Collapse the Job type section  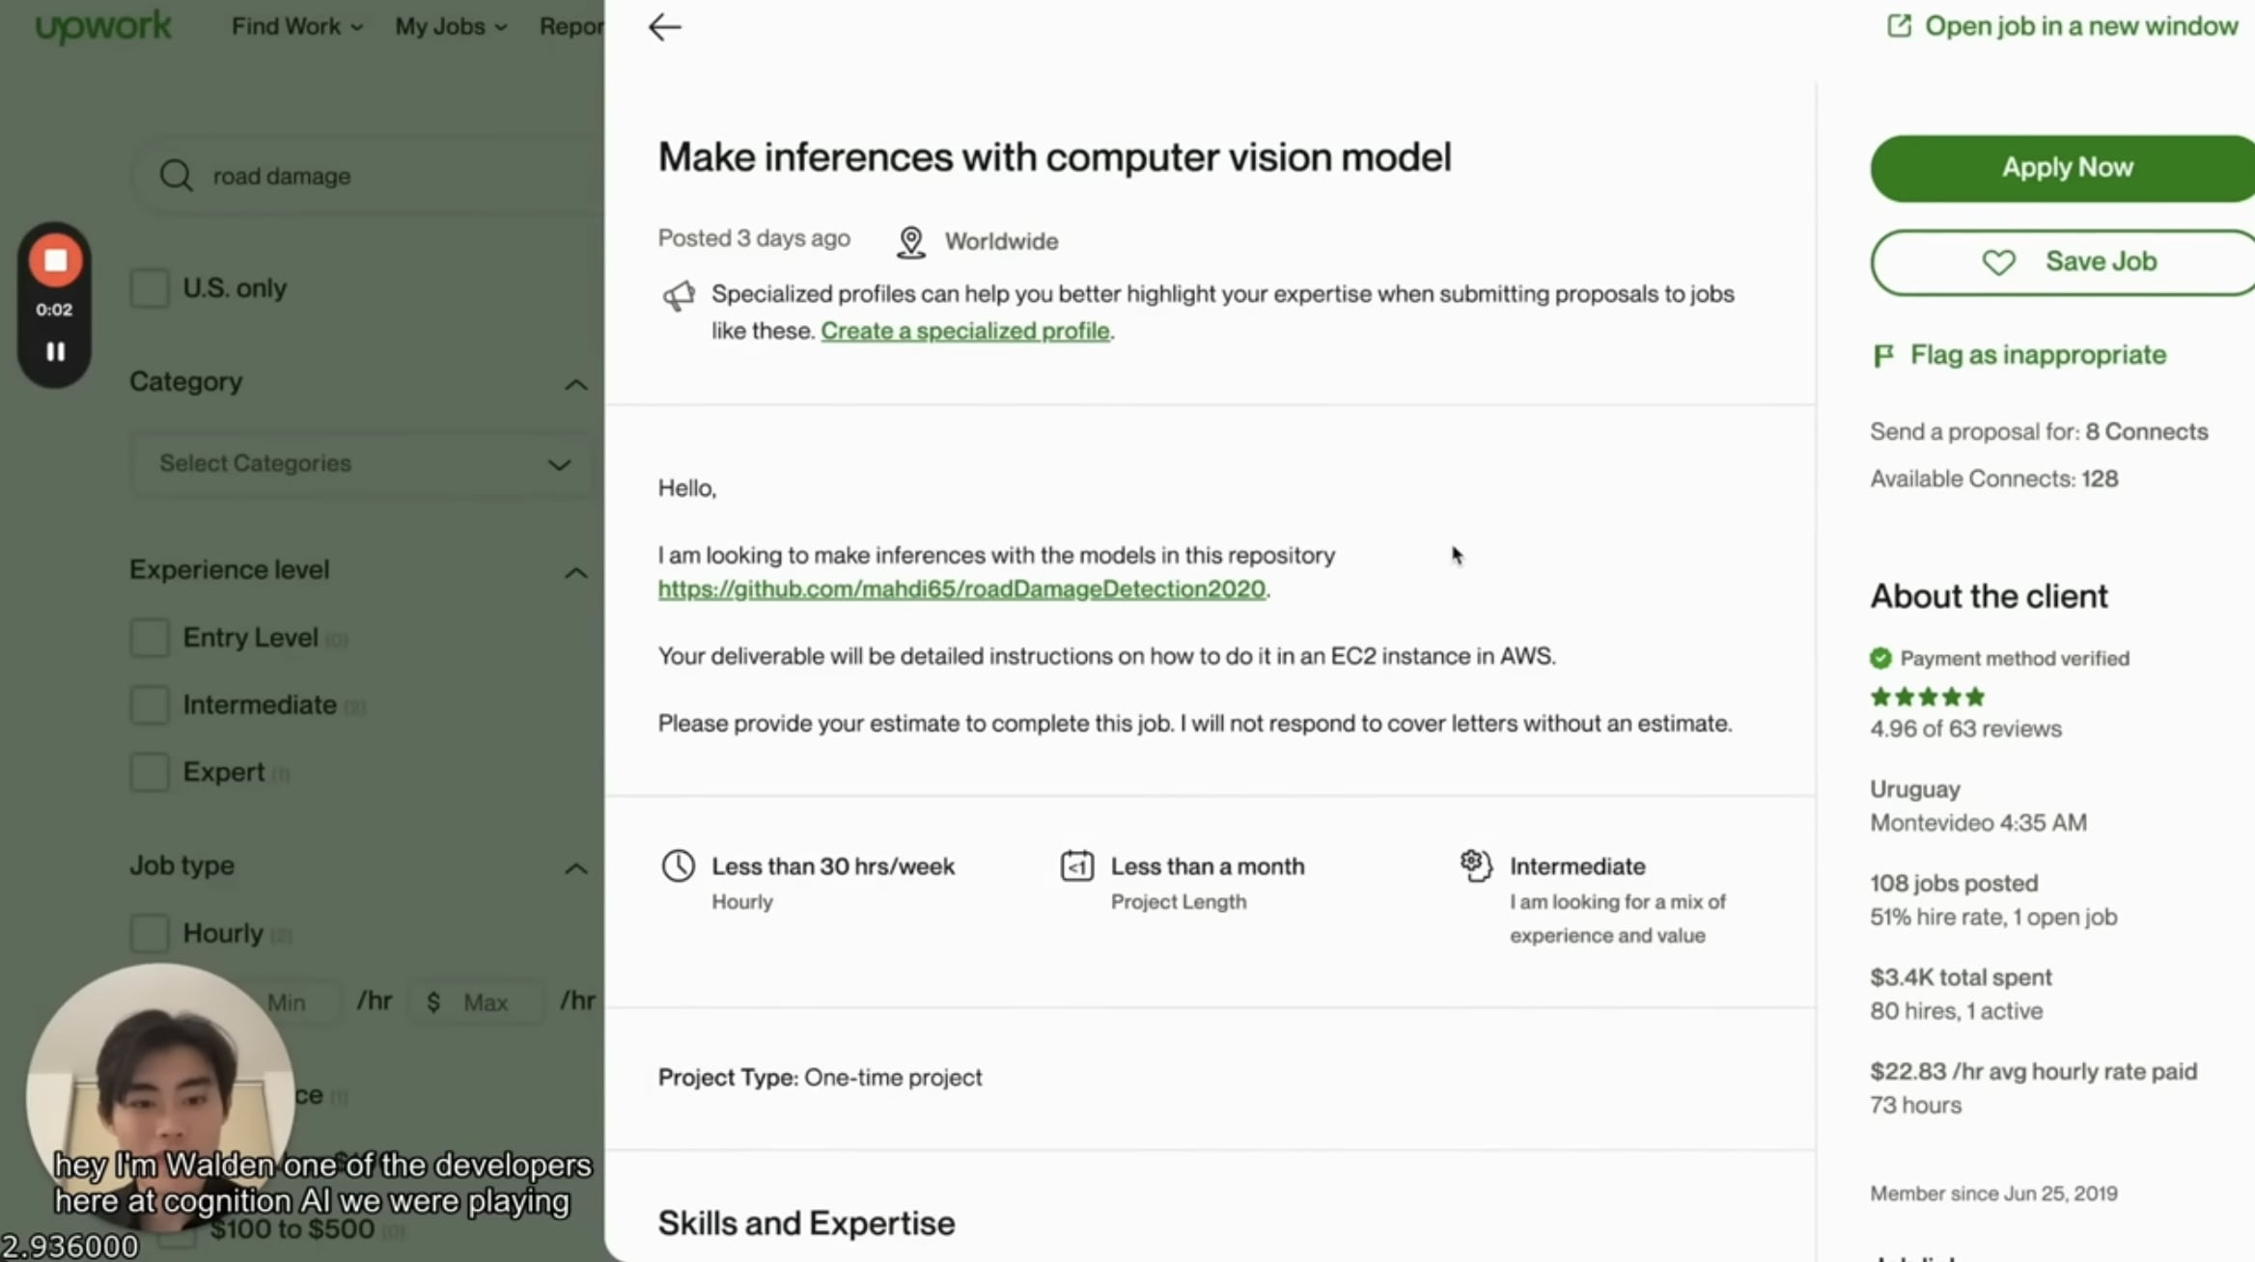click(x=575, y=867)
